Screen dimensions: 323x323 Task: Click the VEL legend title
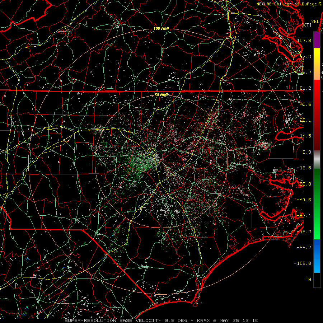pyautogui.click(x=315, y=22)
